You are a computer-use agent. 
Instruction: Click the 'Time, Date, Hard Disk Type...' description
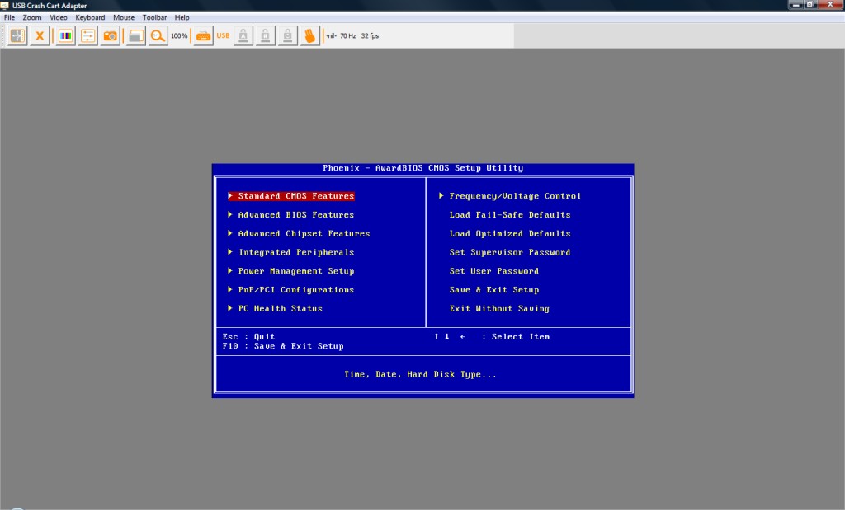(x=420, y=374)
